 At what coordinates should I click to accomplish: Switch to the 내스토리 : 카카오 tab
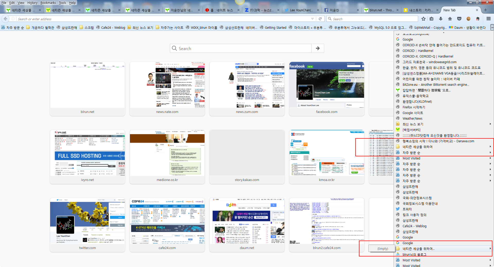421,10
